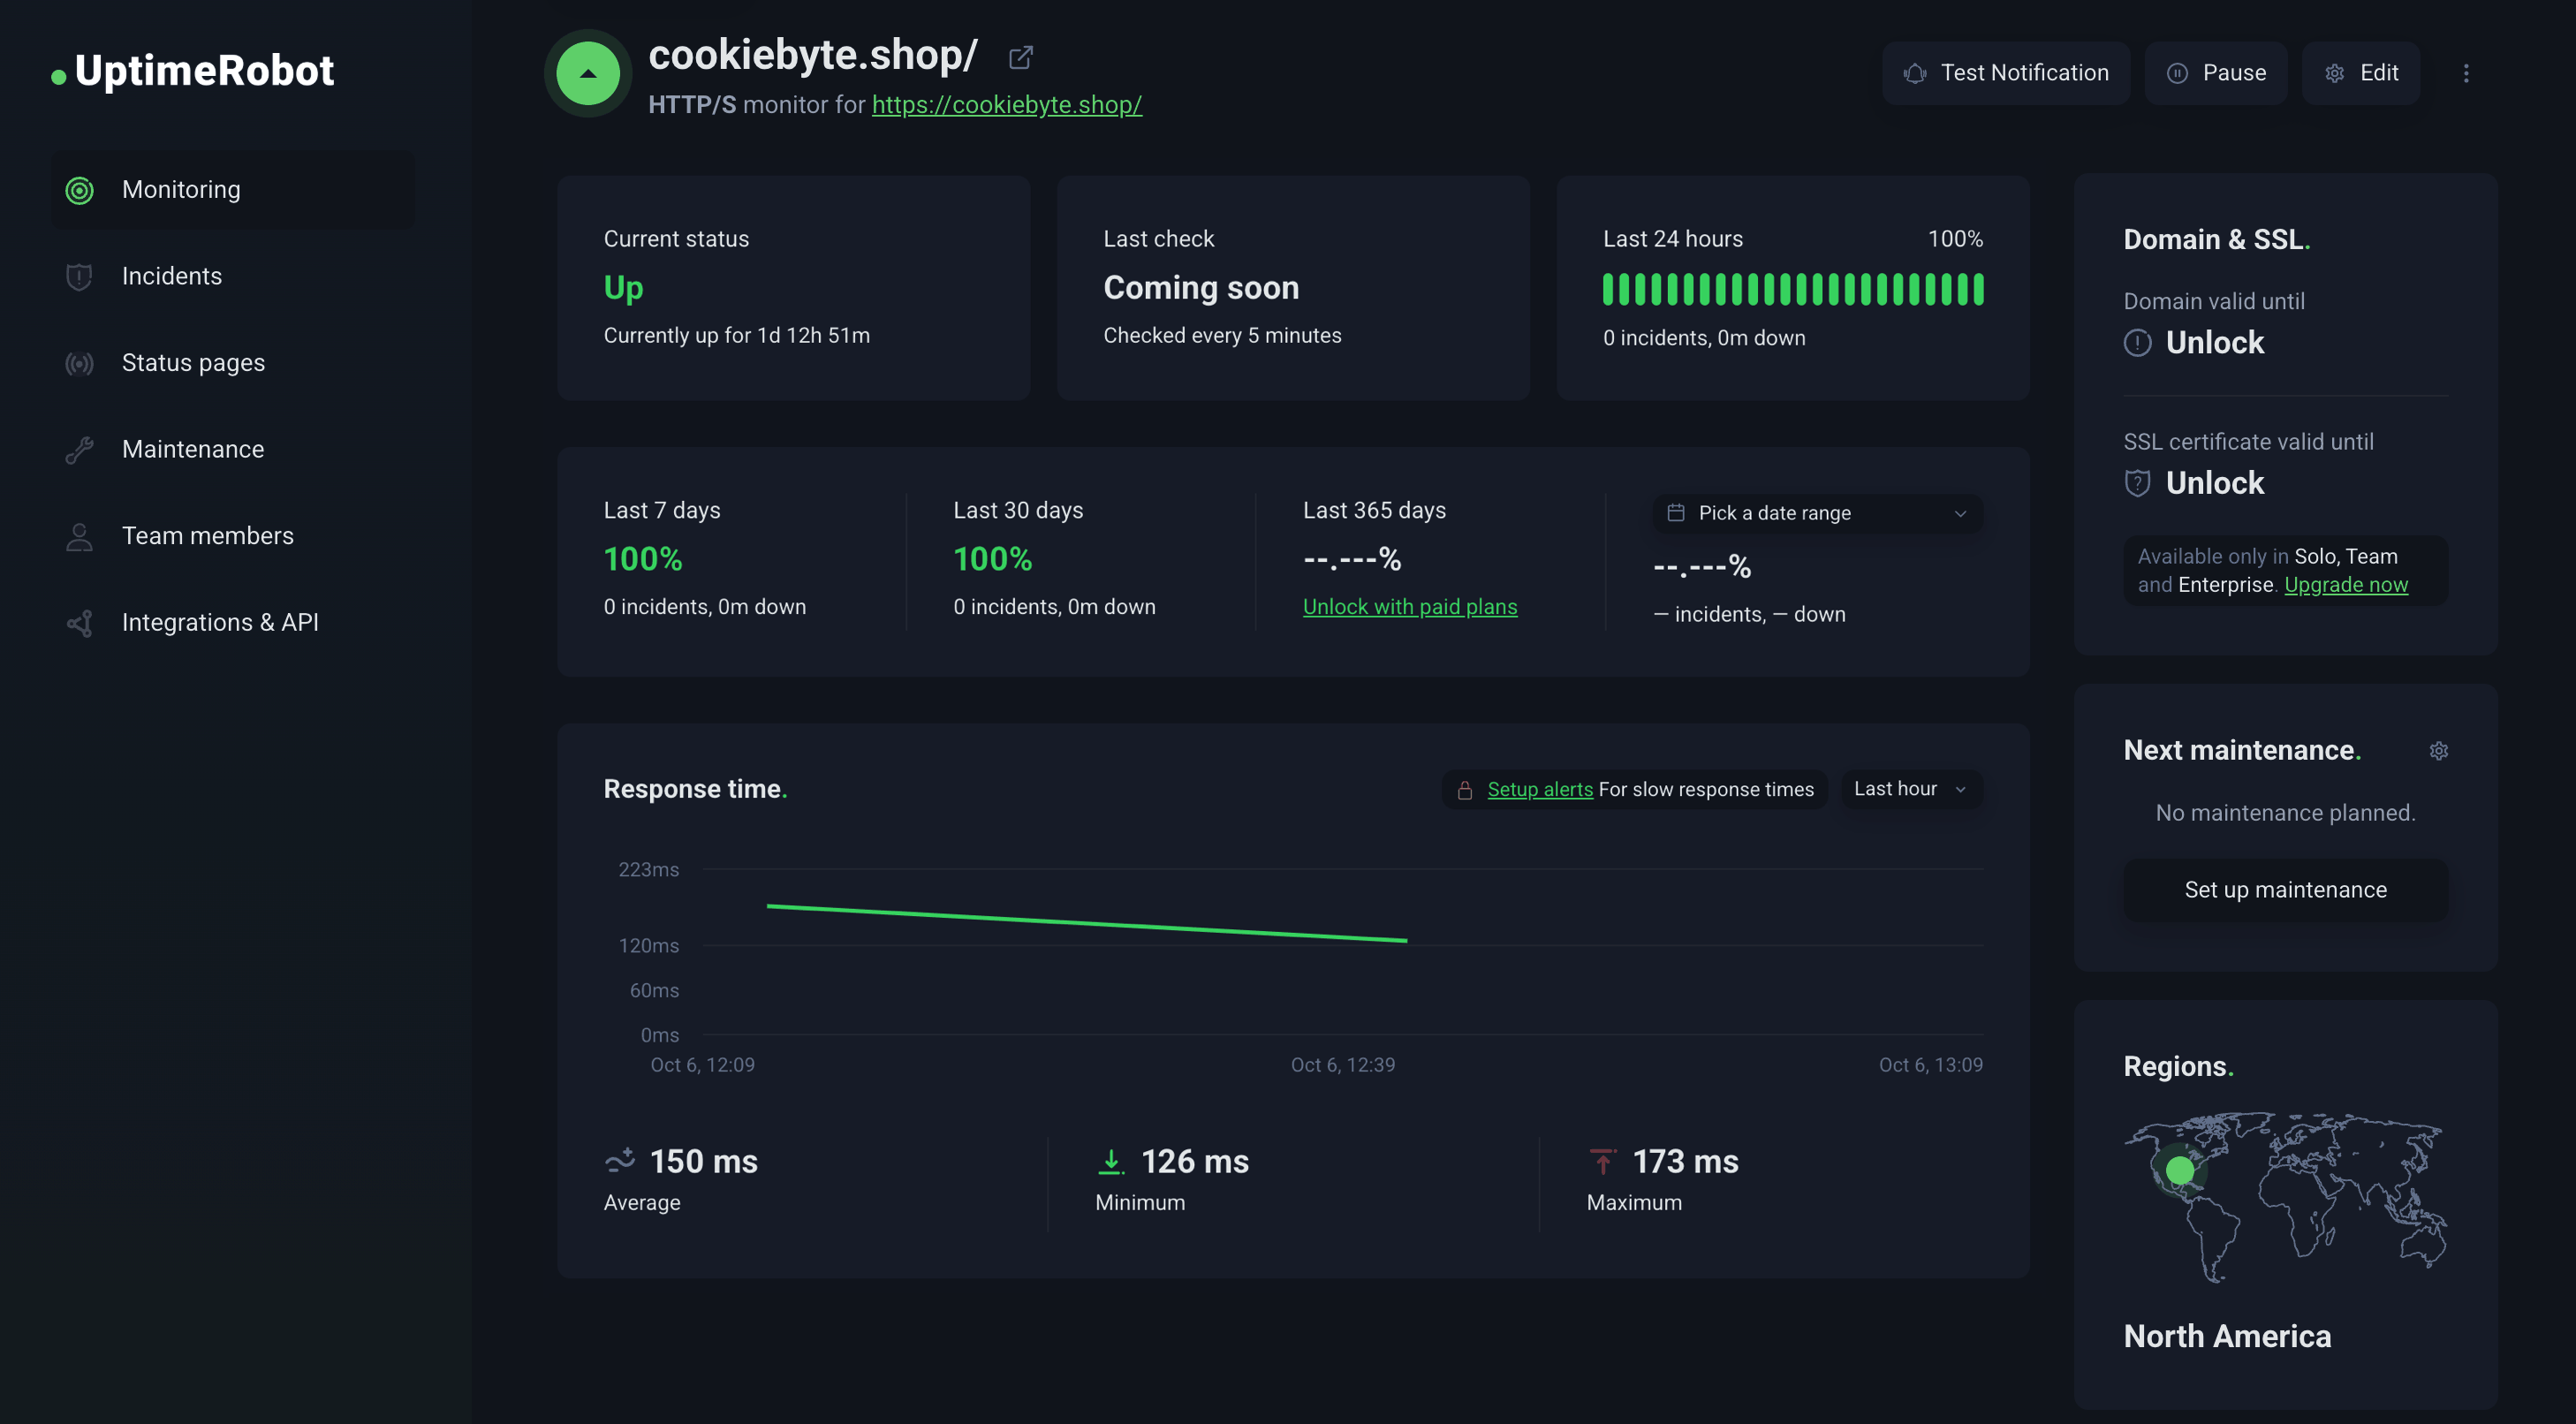This screenshot has width=2576, height=1424.
Task: Open Incidents in the sidebar
Action: (x=171, y=276)
